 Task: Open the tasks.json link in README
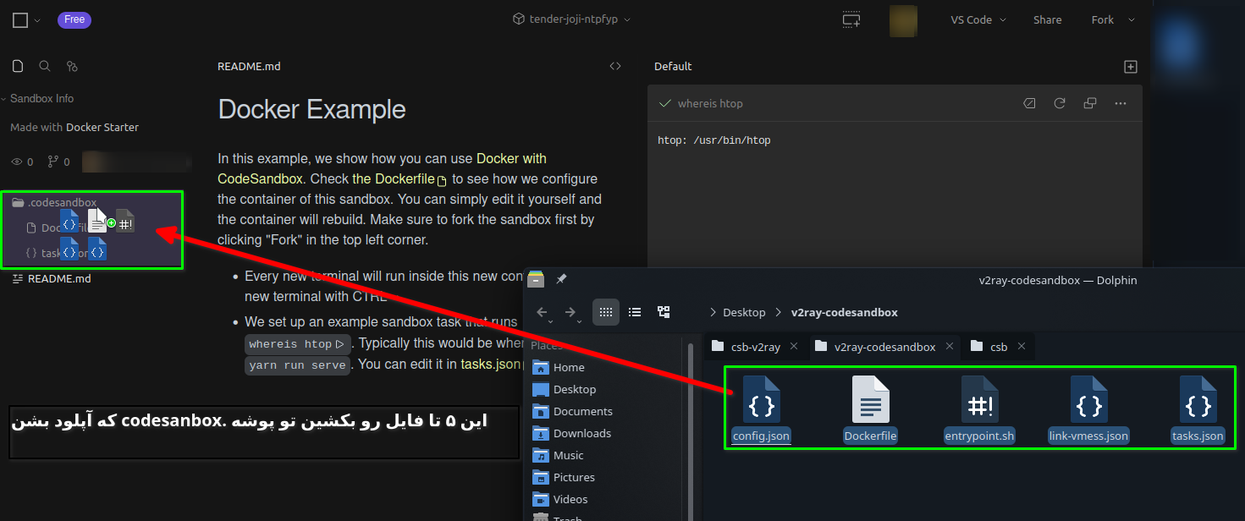pyautogui.click(x=493, y=365)
